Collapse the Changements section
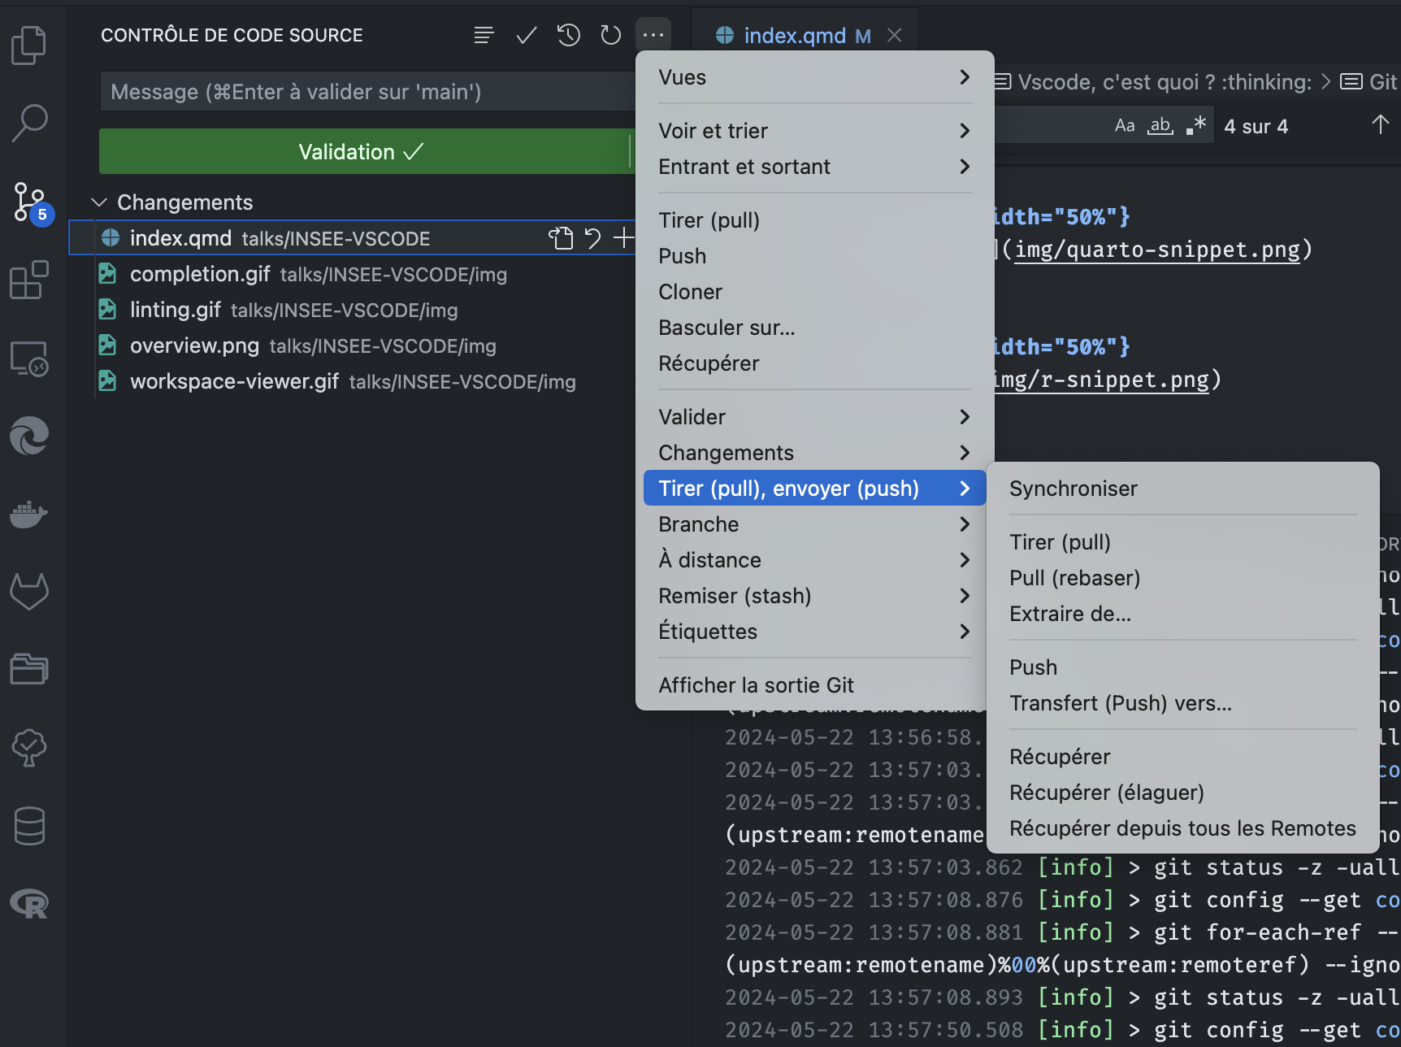The width and height of the screenshot is (1401, 1047). click(99, 202)
